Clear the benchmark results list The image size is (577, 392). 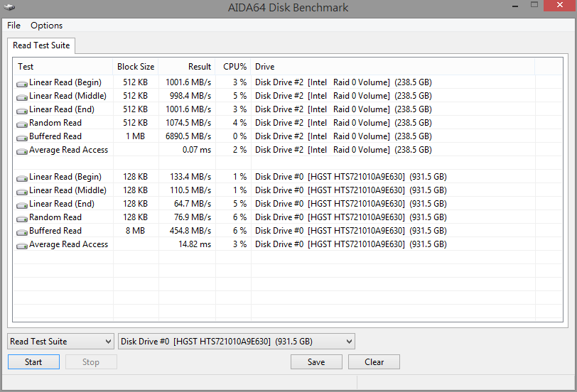point(374,362)
